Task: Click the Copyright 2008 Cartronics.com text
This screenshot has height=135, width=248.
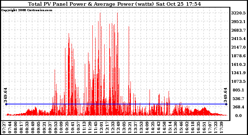Action: click(27, 10)
